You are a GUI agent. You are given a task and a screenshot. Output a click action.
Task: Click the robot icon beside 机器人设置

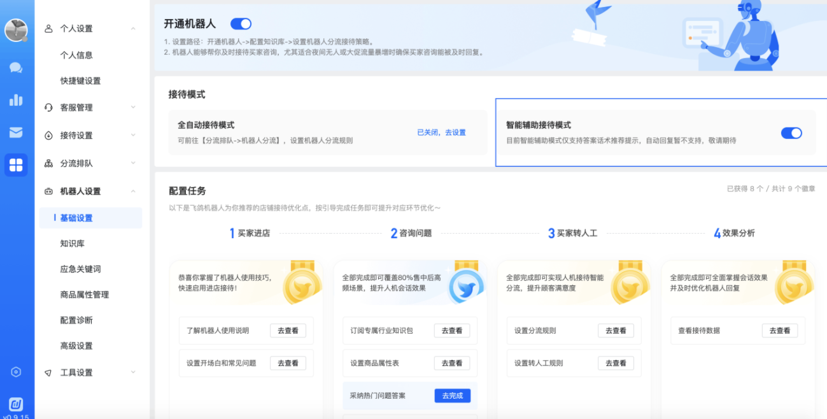click(48, 191)
